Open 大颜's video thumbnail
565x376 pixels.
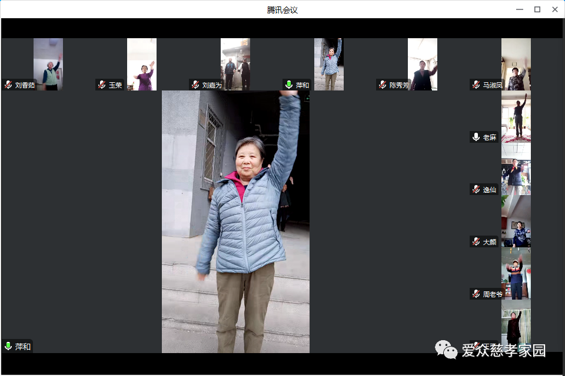(x=516, y=221)
